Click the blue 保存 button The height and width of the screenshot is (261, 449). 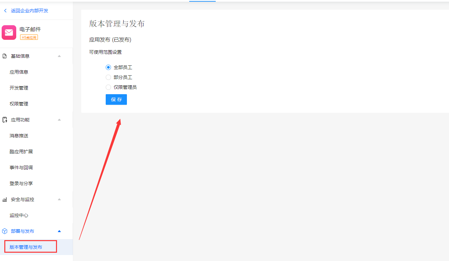point(116,99)
